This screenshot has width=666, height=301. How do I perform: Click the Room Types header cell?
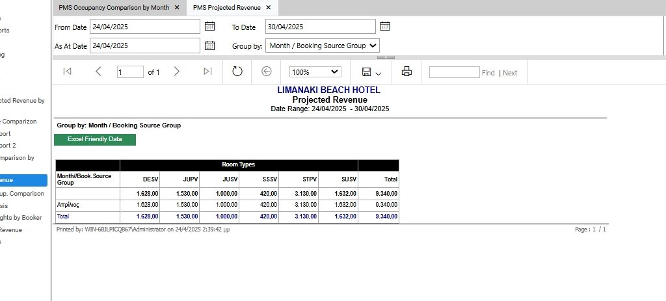(239, 164)
